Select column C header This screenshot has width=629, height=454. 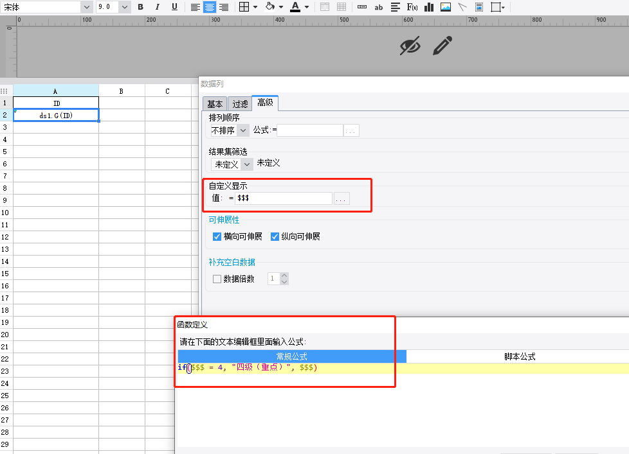168,91
